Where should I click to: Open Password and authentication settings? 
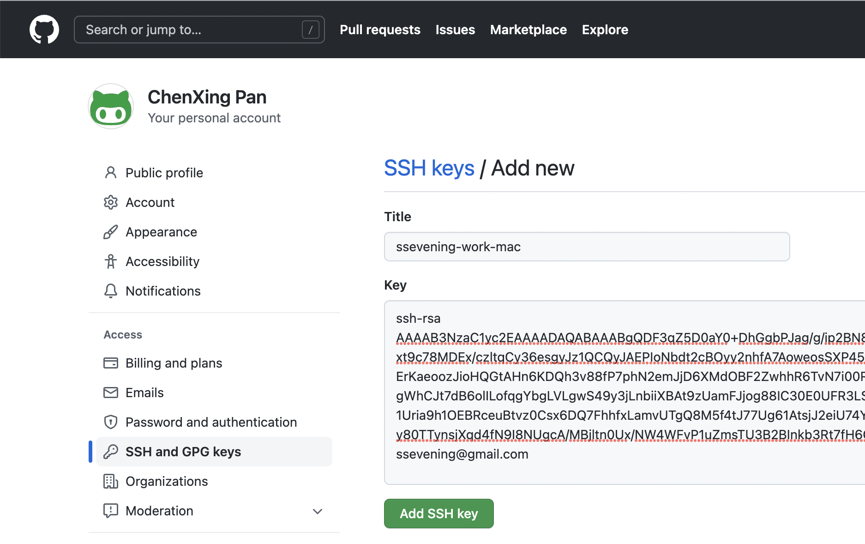point(211,422)
